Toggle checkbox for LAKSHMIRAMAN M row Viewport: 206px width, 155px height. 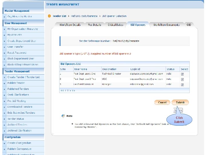(182, 85)
